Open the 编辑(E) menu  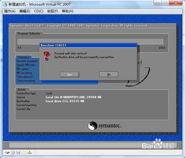25,11
